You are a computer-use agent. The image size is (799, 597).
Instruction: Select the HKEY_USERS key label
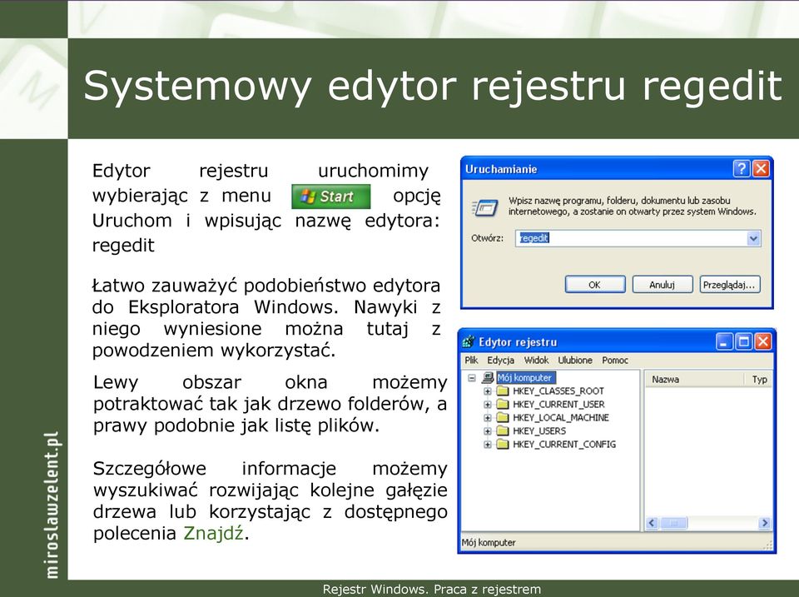point(539,430)
